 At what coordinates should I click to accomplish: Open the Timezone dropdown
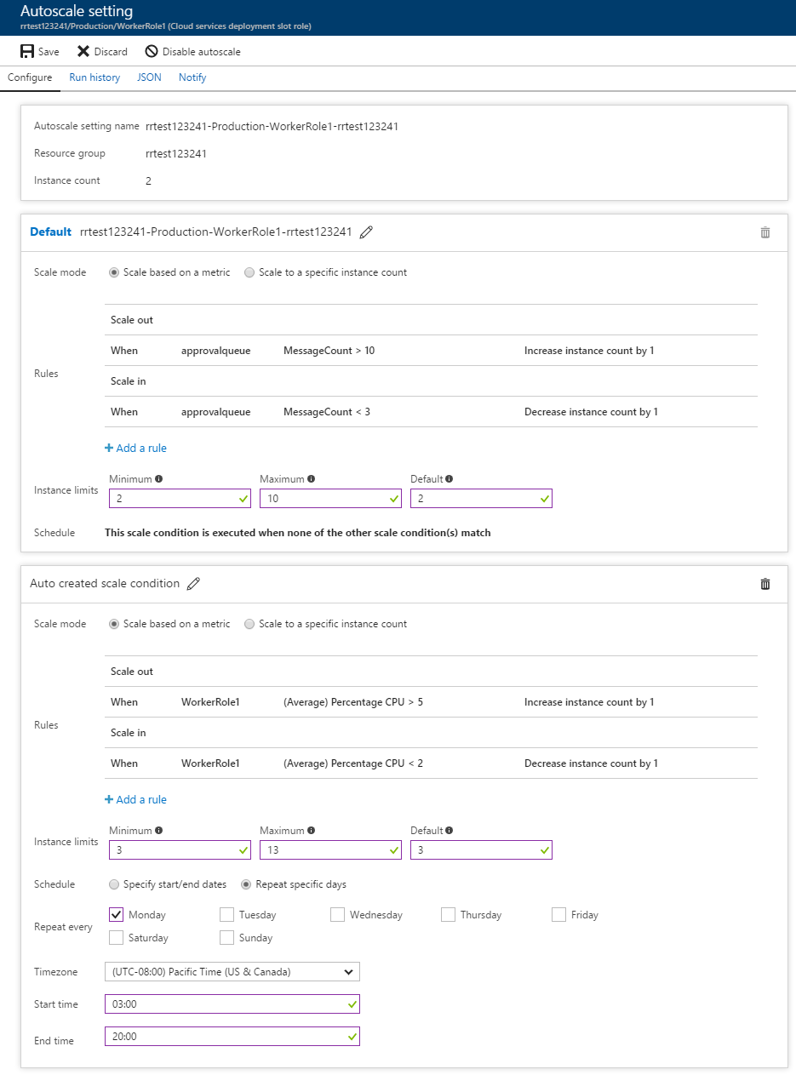pos(232,972)
